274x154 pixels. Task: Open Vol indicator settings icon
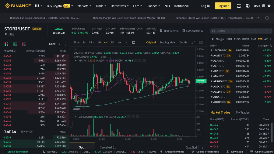click(133, 117)
